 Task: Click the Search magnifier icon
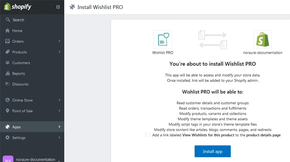click(8, 20)
